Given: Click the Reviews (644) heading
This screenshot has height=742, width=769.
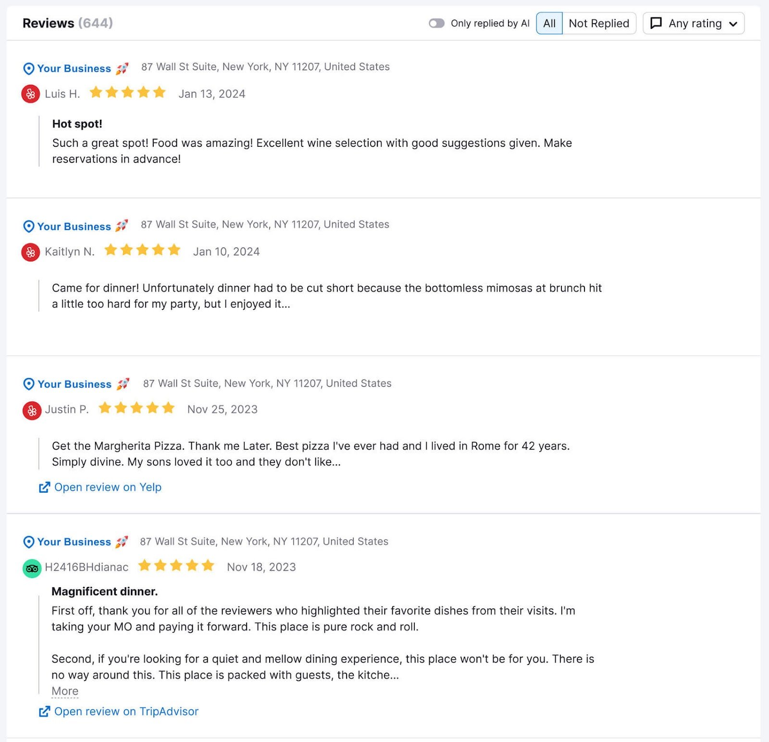Looking at the screenshot, I should [x=68, y=23].
